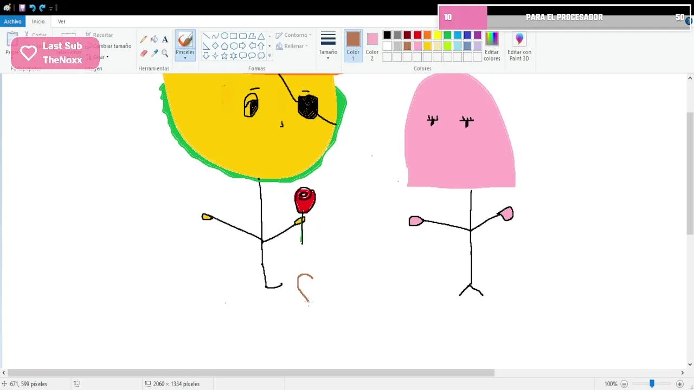
Task: Click the Undo arrow in title bar
Action: (32, 8)
